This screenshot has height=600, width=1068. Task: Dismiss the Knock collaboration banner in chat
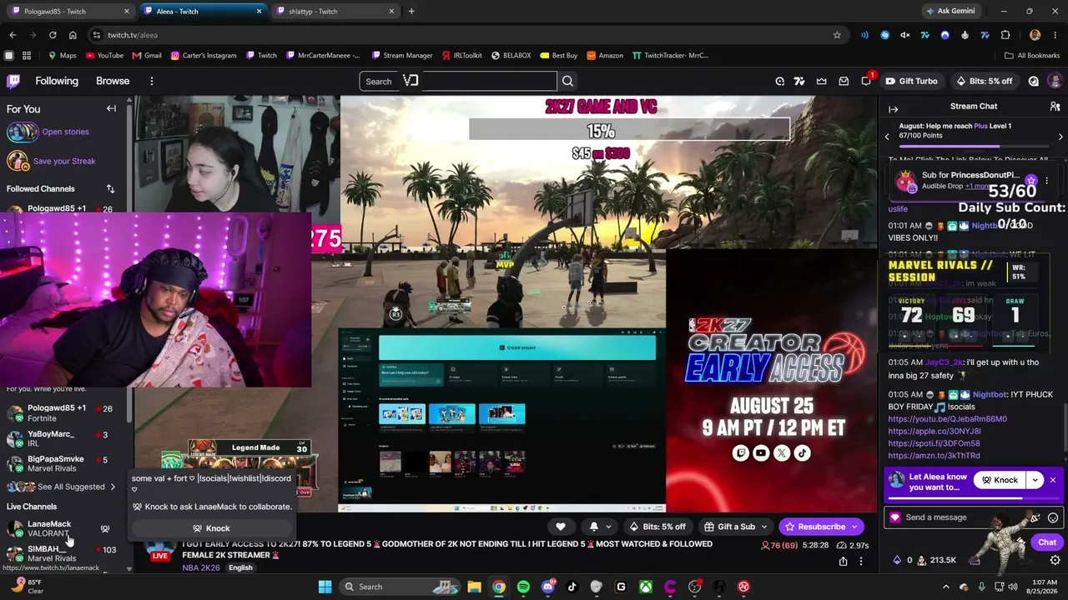(1053, 480)
